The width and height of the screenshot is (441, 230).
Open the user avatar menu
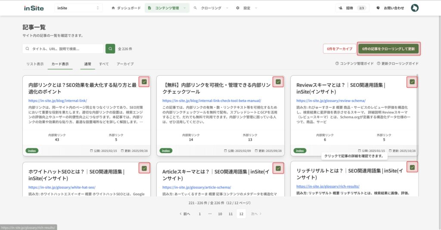click(415, 8)
